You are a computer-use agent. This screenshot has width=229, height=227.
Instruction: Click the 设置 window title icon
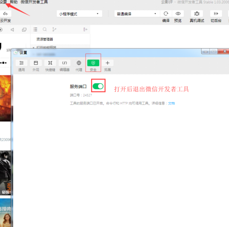16,52
